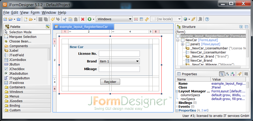The height and width of the screenshot is (121, 253).
Task: Select JCheckBox component in Palette
Action: [26, 69]
